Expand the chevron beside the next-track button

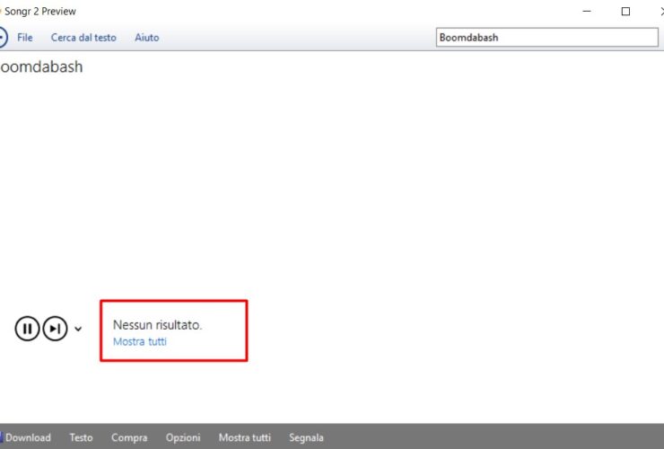(78, 329)
